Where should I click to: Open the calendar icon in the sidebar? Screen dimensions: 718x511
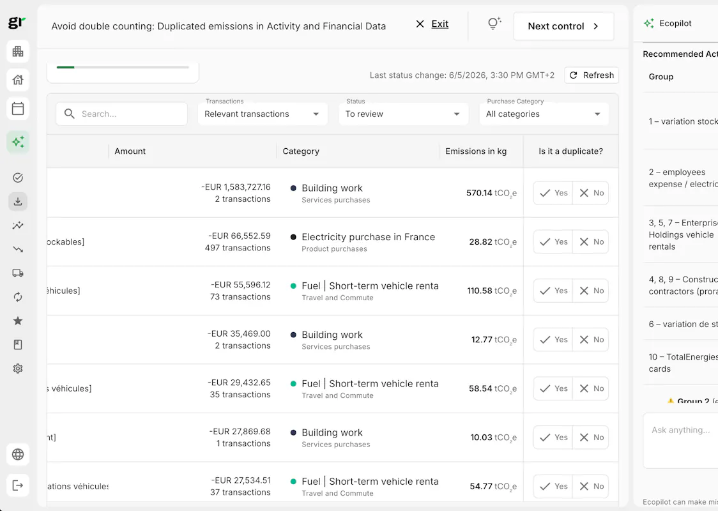tap(18, 109)
